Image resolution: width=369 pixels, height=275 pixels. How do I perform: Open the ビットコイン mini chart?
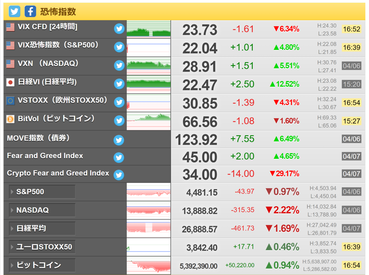coord(149,265)
